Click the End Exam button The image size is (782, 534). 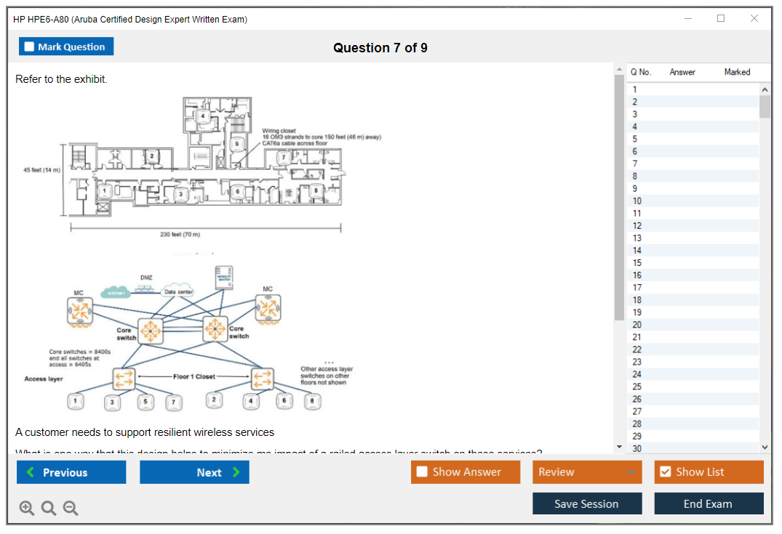click(x=708, y=503)
